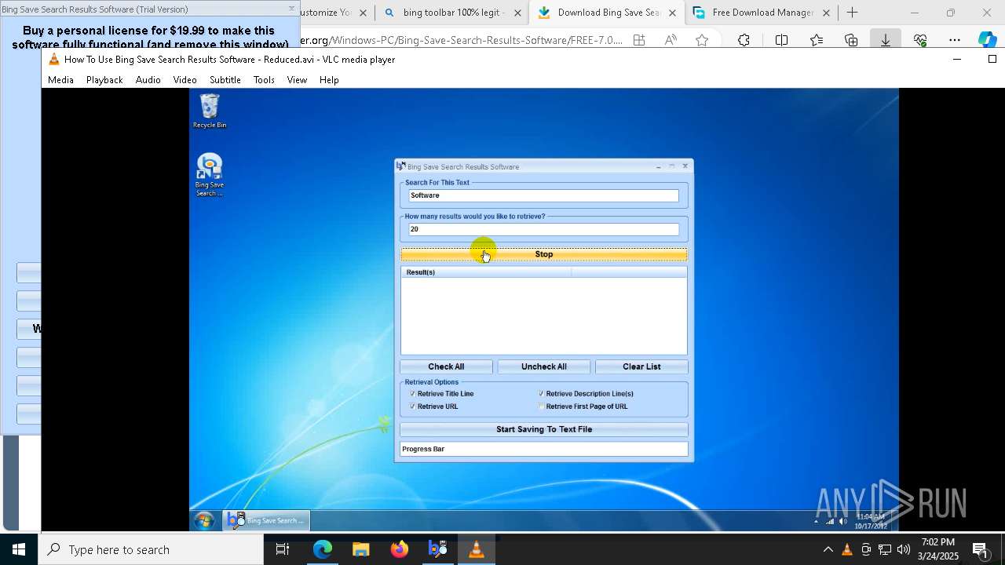Viewport: 1005px width, 565px height.
Task: Open the notification center icon
Action: click(980, 549)
